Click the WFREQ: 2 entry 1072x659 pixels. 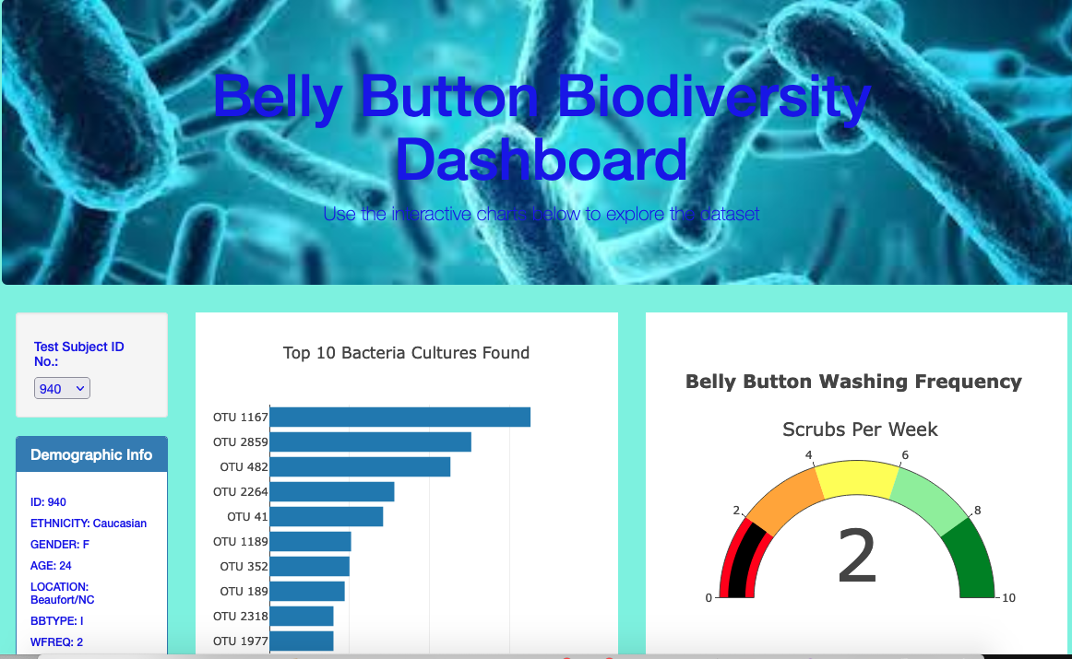[x=56, y=641]
